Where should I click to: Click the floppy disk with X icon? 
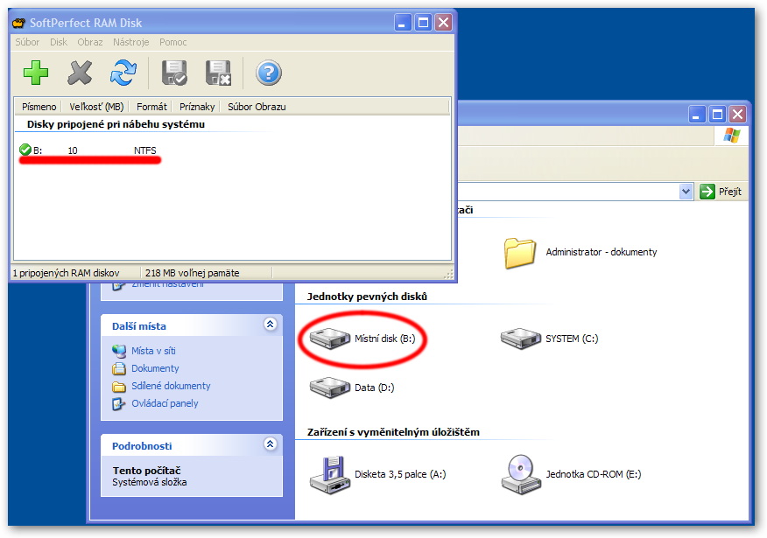click(218, 73)
